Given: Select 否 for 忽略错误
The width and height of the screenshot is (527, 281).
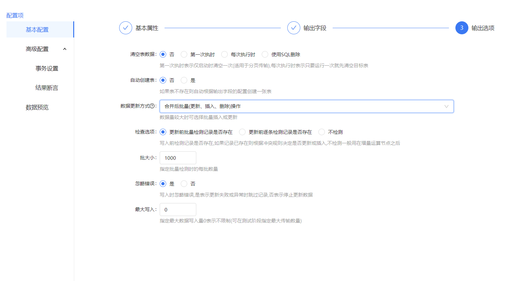Looking at the screenshot, I should (x=184, y=184).
